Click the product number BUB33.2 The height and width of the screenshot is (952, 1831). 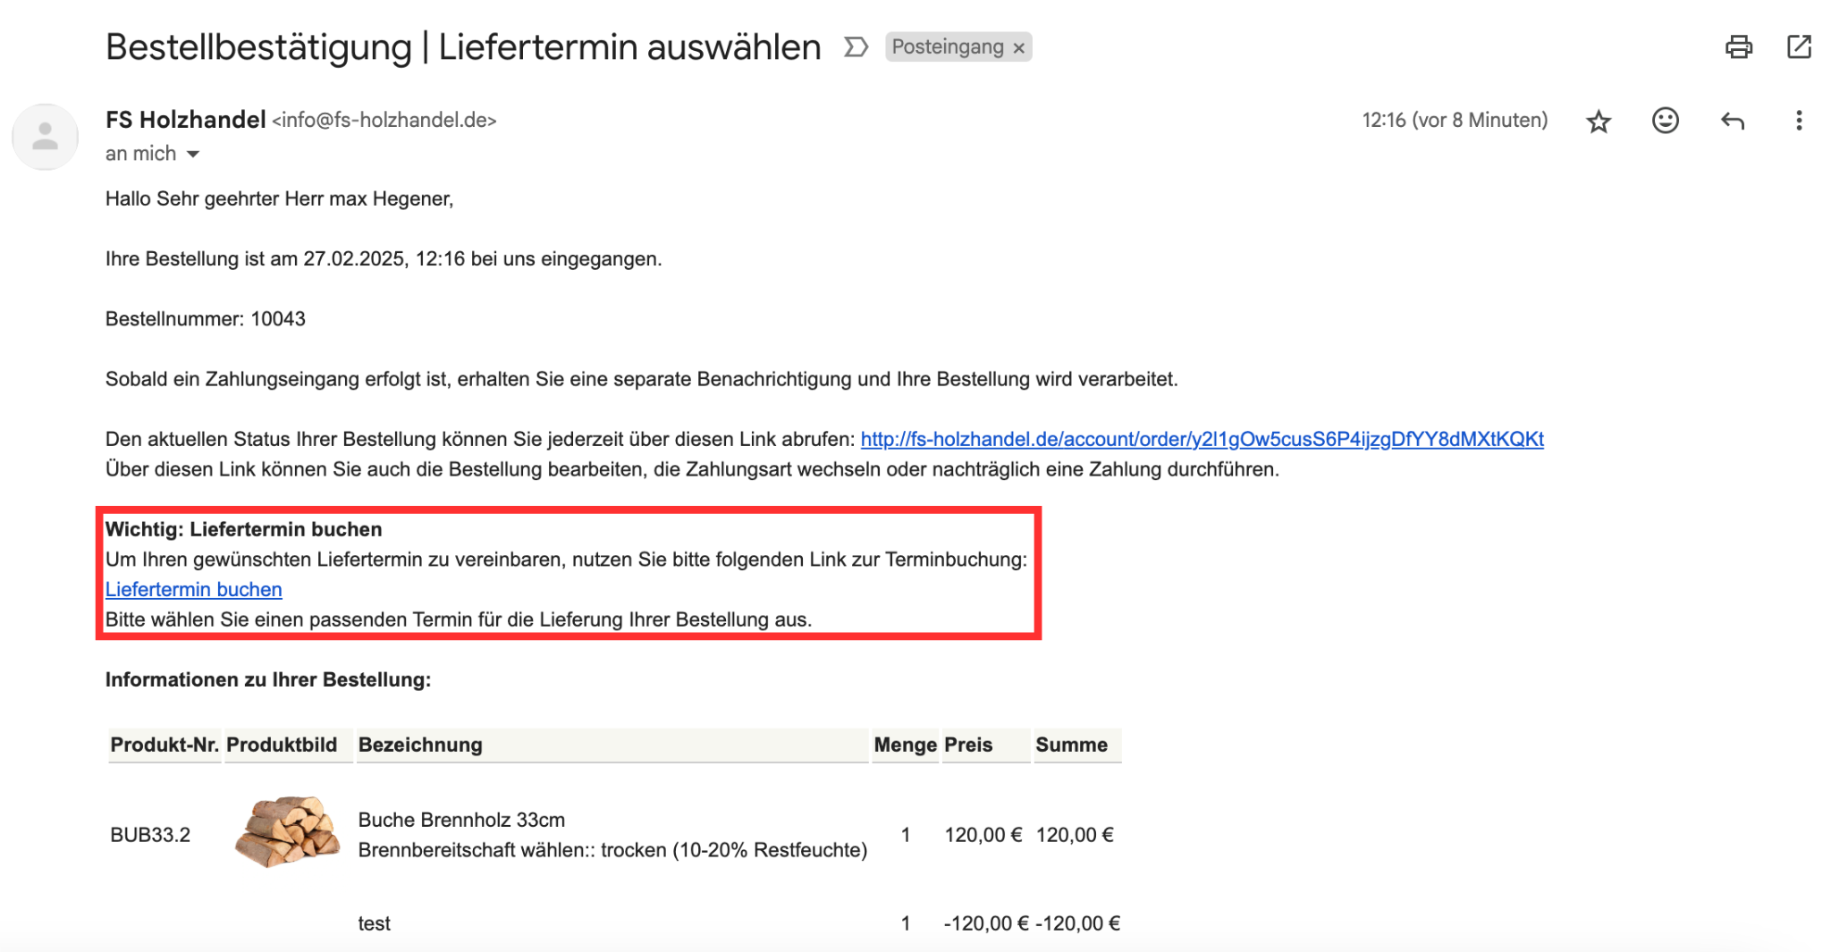[x=150, y=835]
